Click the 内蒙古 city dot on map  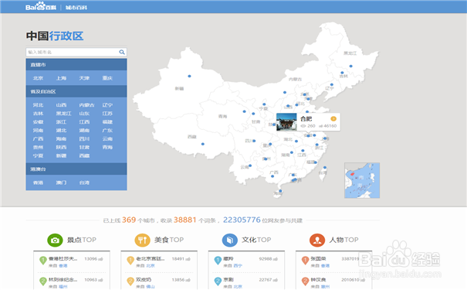(x=285, y=93)
